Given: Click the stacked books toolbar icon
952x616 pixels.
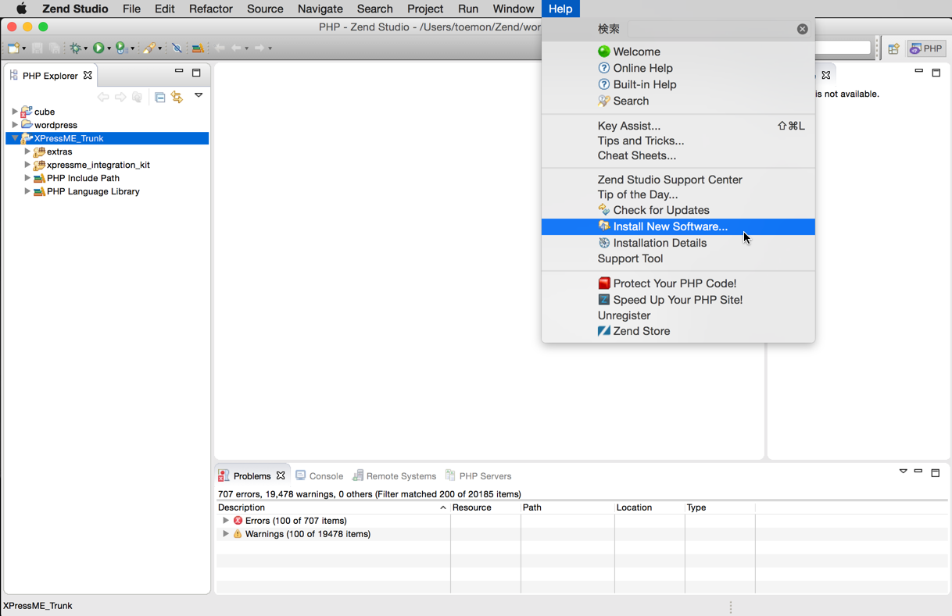Looking at the screenshot, I should [x=198, y=48].
